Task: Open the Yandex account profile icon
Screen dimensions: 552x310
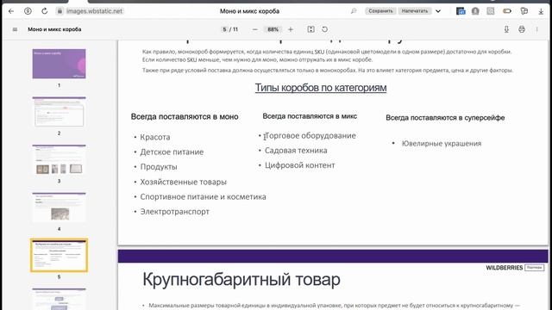Action: click(28, 11)
